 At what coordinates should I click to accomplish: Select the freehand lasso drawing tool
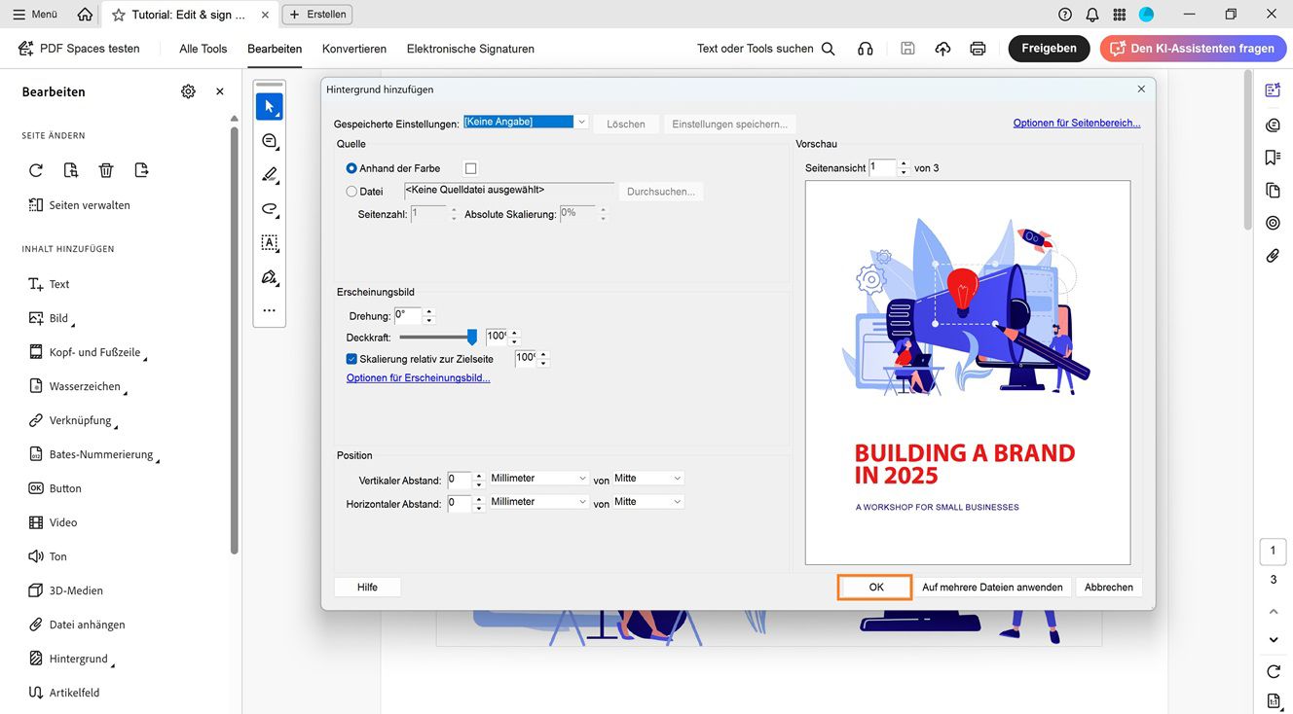pyautogui.click(x=270, y=209)
